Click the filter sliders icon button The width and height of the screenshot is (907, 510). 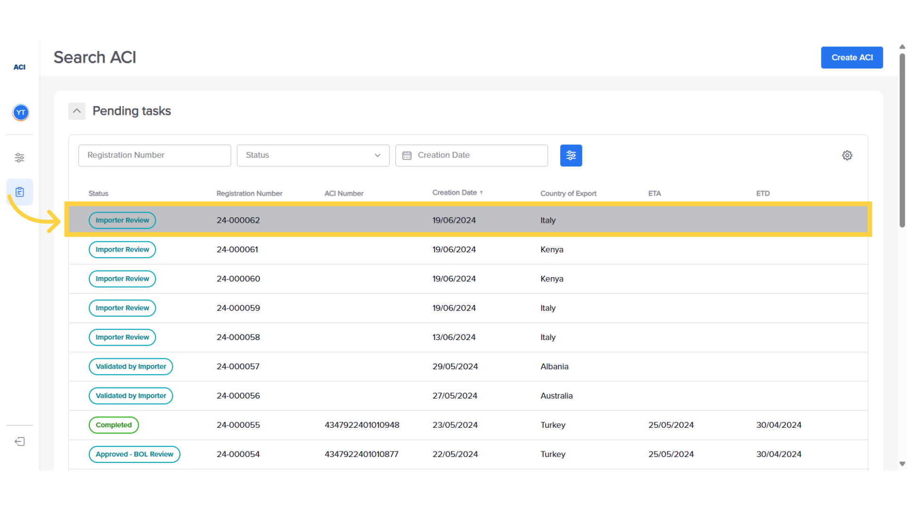(570, 155)
